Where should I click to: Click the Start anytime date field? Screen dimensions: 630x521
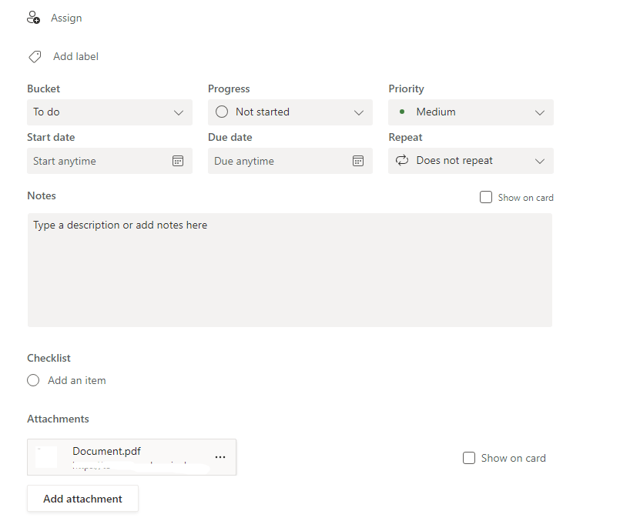click(109, 161)
